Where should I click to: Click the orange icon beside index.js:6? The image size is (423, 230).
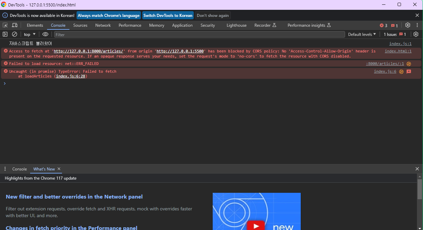point(401,71)
